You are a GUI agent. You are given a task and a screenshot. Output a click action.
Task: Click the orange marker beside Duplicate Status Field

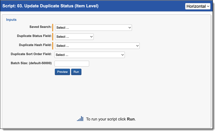pos(53,37)
